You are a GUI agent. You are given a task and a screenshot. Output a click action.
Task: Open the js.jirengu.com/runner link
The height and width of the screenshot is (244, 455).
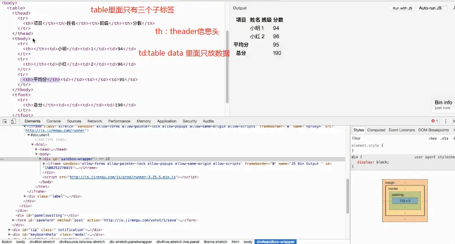tap(55, 131)
